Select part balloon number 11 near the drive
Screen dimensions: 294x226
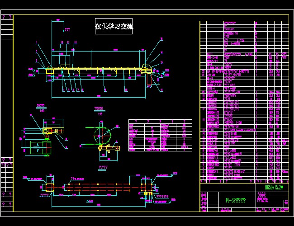coord(161,90)
